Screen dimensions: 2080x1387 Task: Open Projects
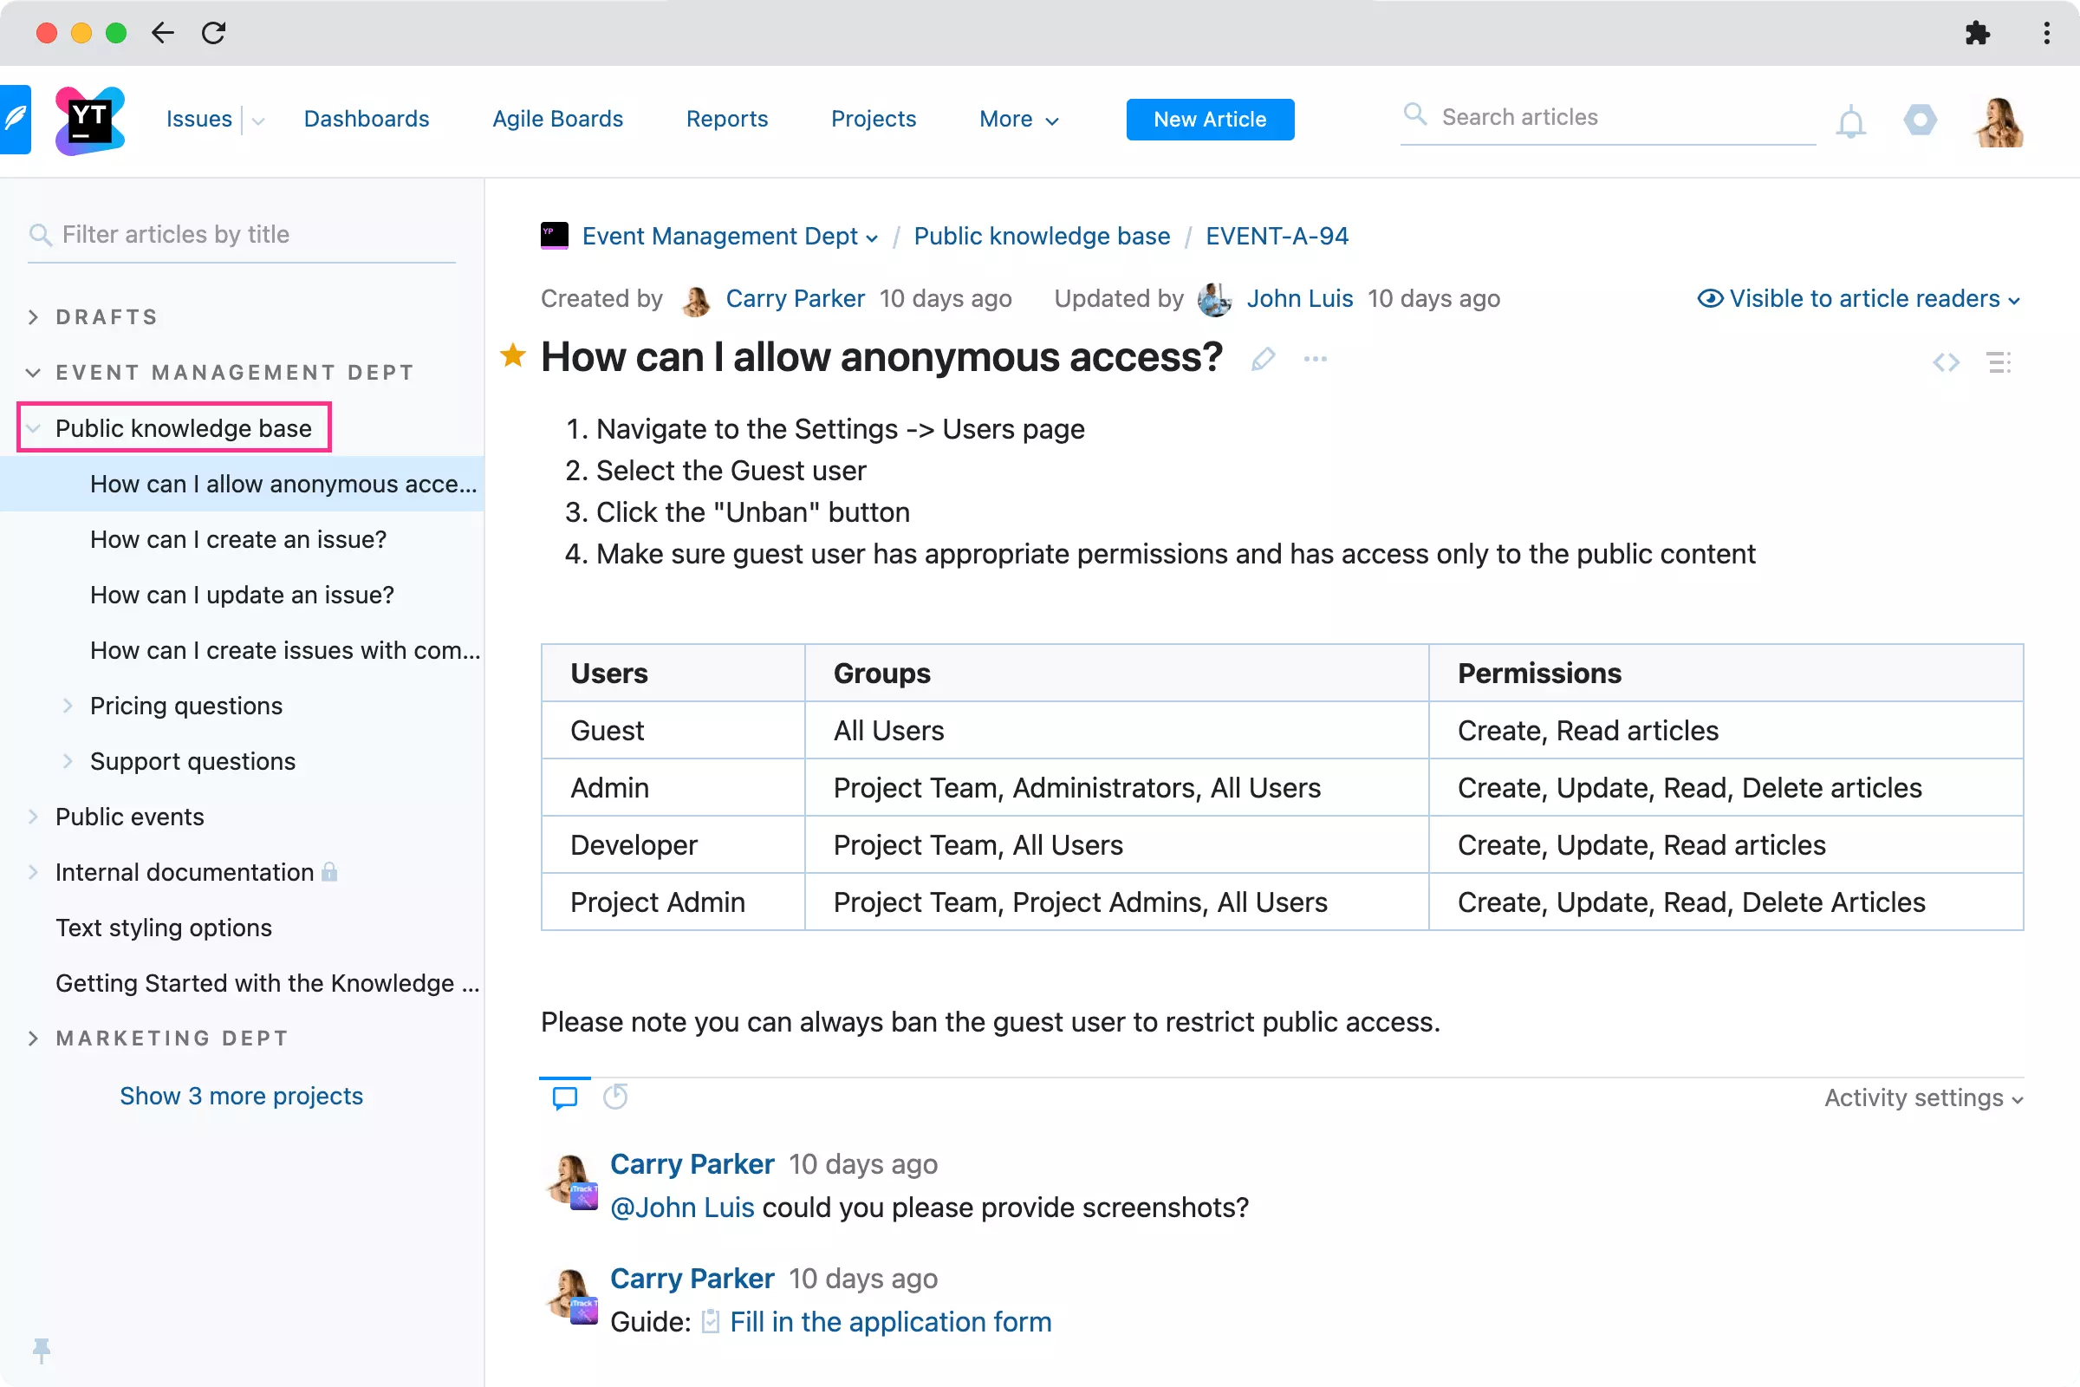point(873,120)
